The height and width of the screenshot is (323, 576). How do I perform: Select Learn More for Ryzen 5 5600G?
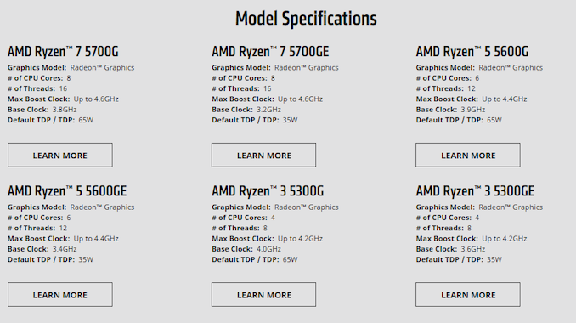click(468, 155)
